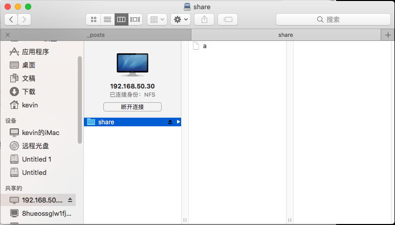The height and width of the screenshot is (225, 395).
Task: Add a new tab with plus
Action: 388,35
